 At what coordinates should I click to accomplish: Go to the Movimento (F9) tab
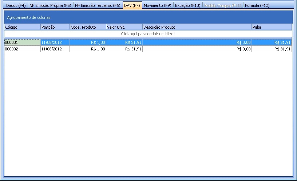pyautogui.click(x=157, y=5)
